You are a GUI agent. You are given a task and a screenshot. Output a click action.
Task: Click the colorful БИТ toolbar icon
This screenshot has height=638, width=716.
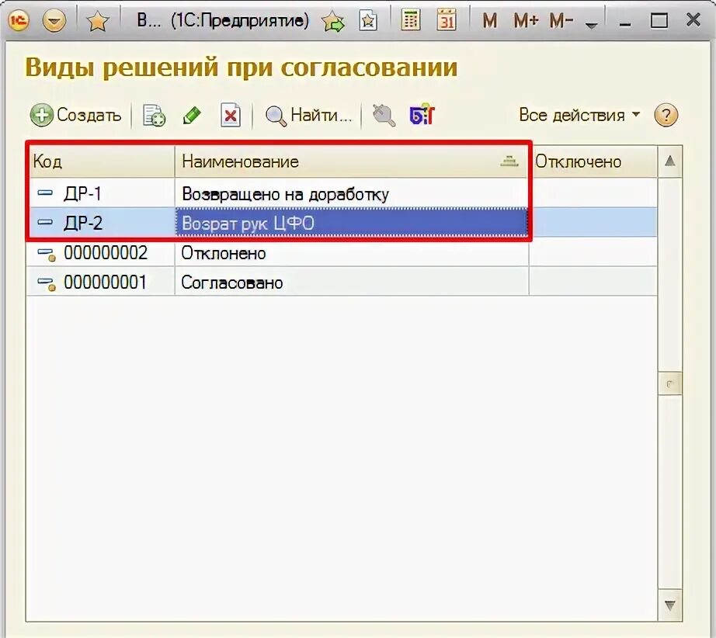(x=422, y=115)
